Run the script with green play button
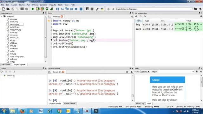Image resolution: width=203 pixels, height=114 pixels. 33,9
